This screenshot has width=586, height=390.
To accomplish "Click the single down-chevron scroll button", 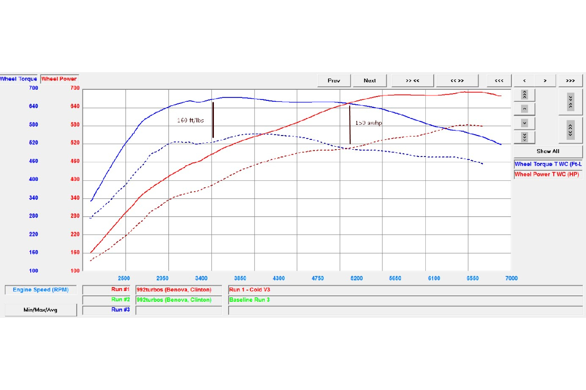I will 524,123.
